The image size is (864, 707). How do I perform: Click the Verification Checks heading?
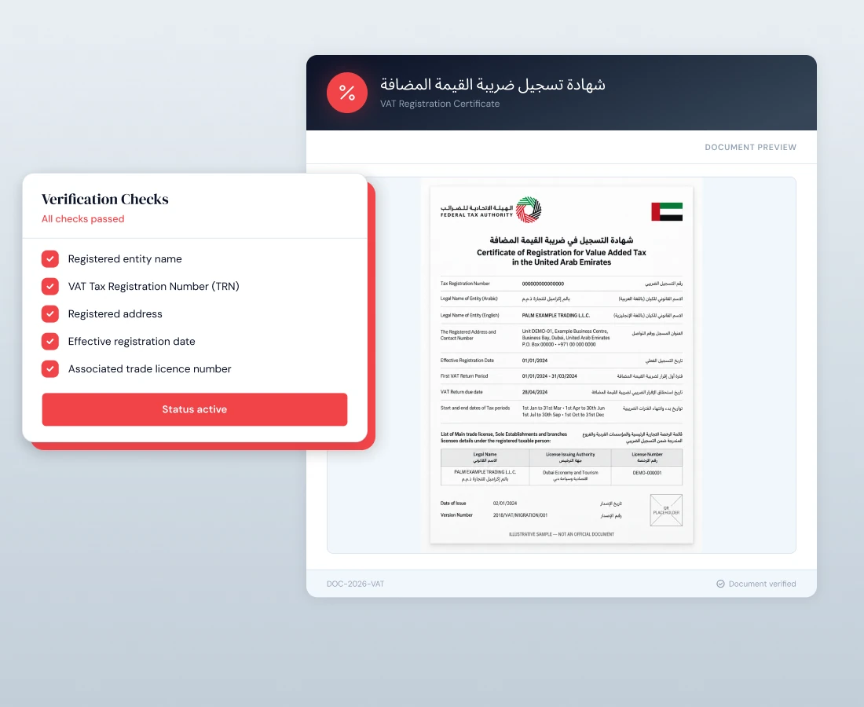105,199
